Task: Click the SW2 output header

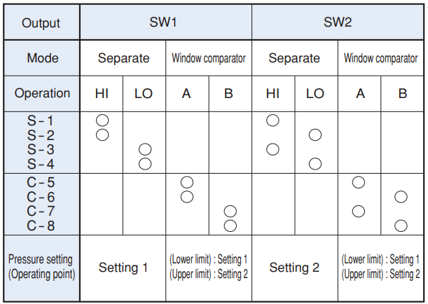Action: coord(338,22)
